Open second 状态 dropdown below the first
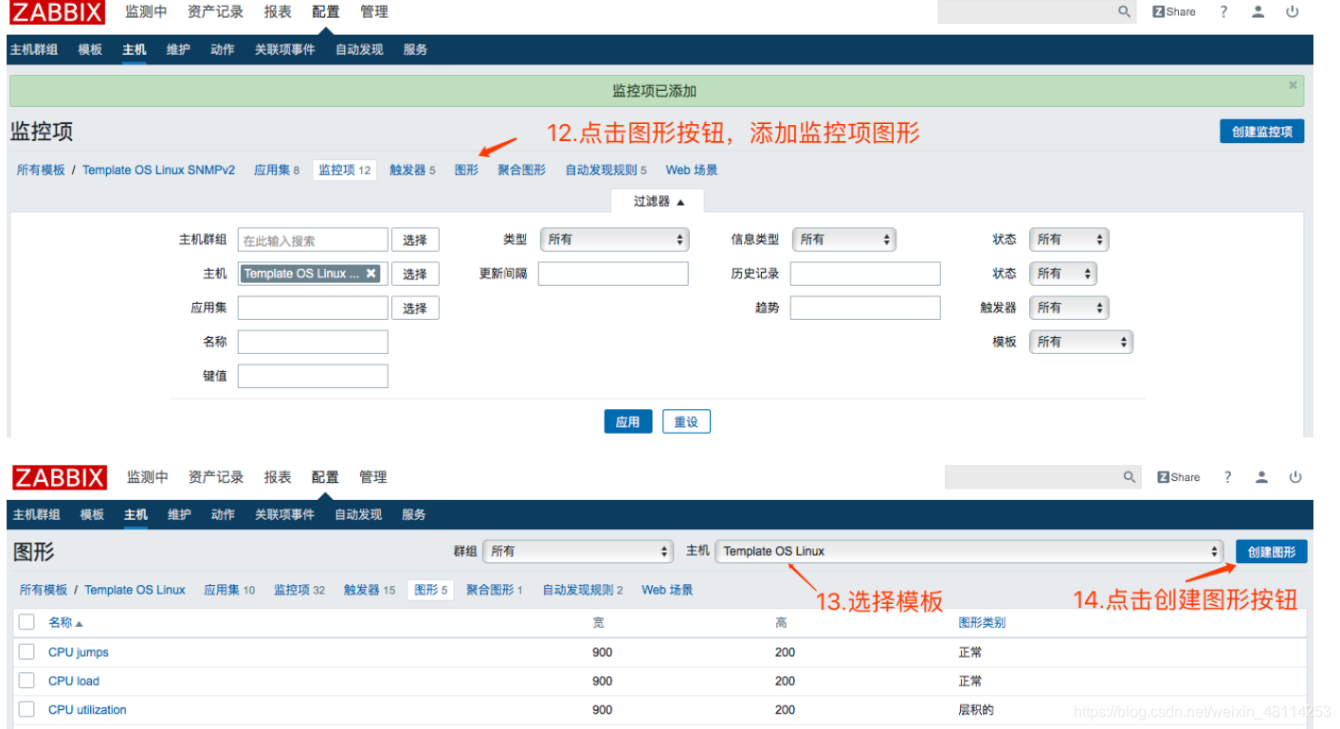 [1063, 274]
